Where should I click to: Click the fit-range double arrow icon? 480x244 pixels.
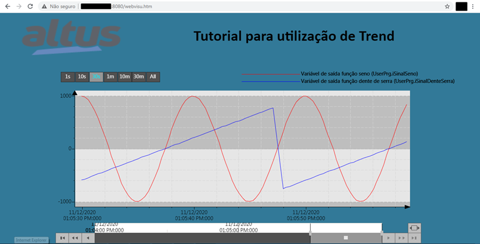point(415,227)
